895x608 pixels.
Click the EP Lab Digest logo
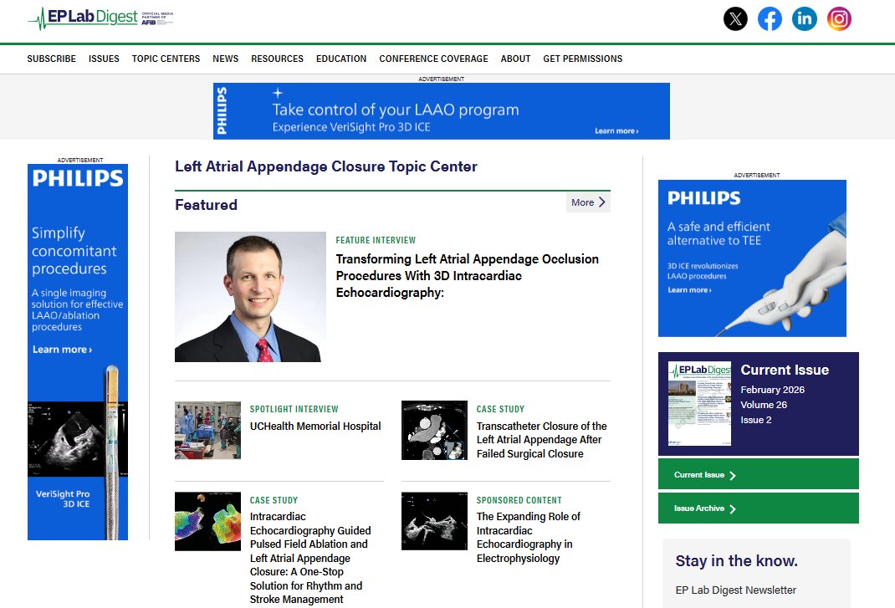100,18
